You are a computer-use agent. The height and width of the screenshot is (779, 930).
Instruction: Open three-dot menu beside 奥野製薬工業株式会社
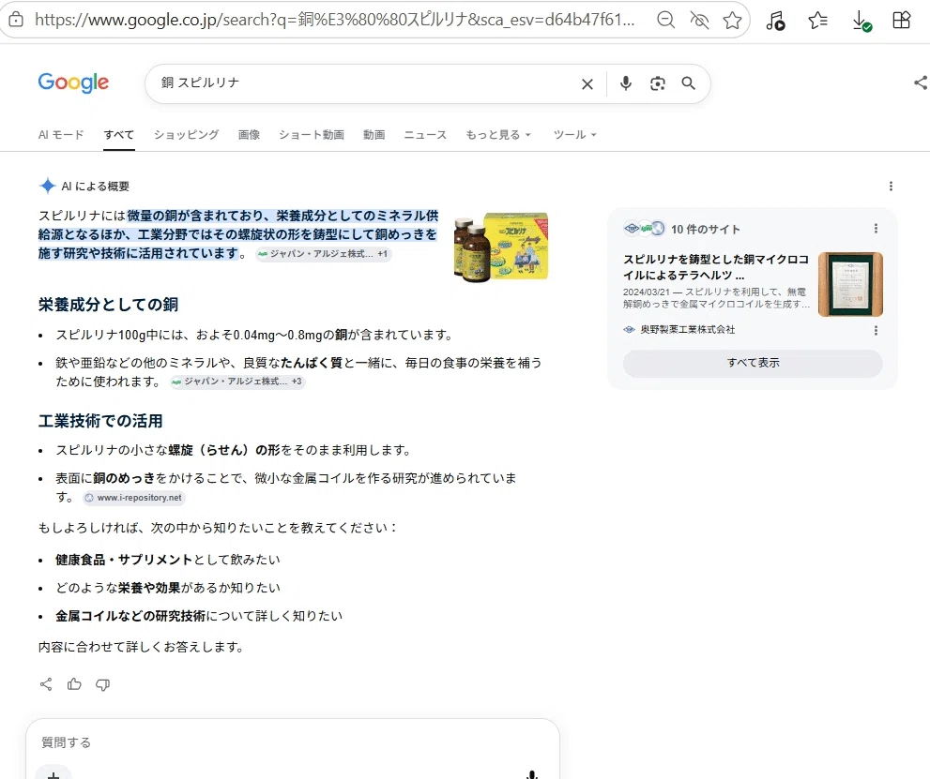pyautogui.click(x=876, y=331)
